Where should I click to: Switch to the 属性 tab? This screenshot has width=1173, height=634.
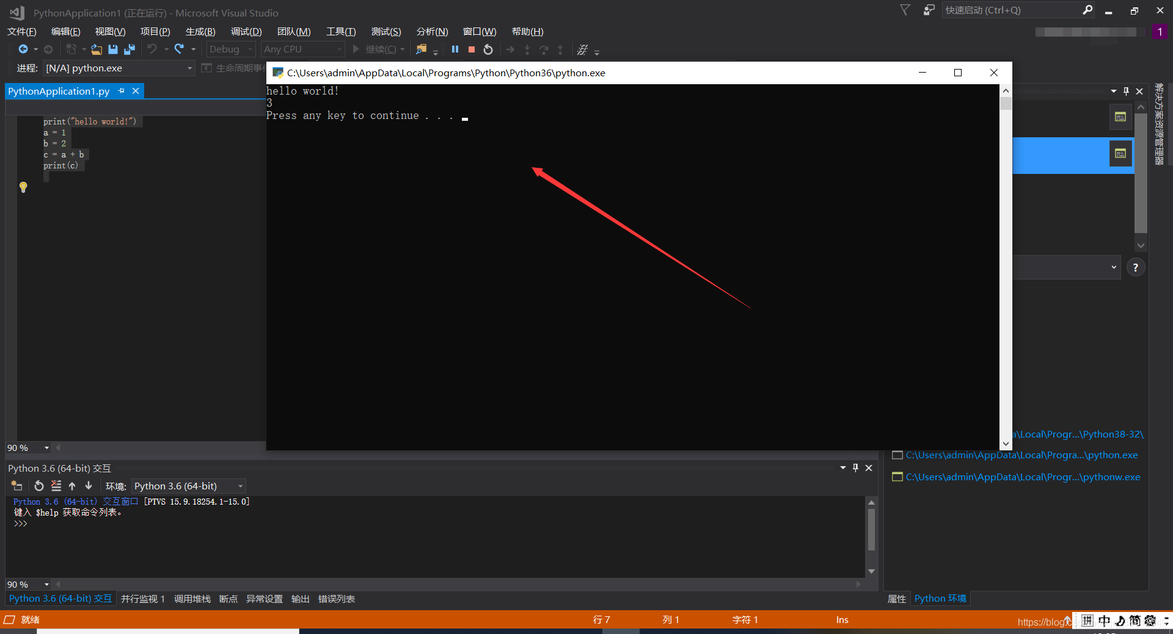pyautogui.click(x=897, y=599)
